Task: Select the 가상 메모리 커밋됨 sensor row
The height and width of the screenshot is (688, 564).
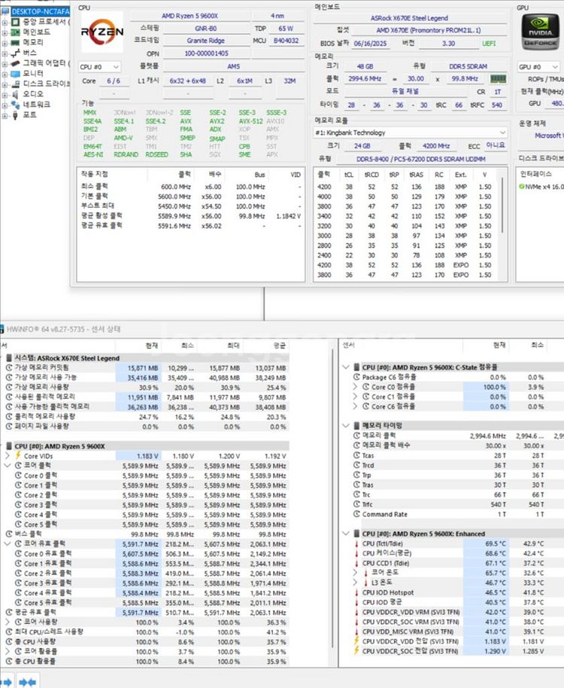Action: pos(147,367)
